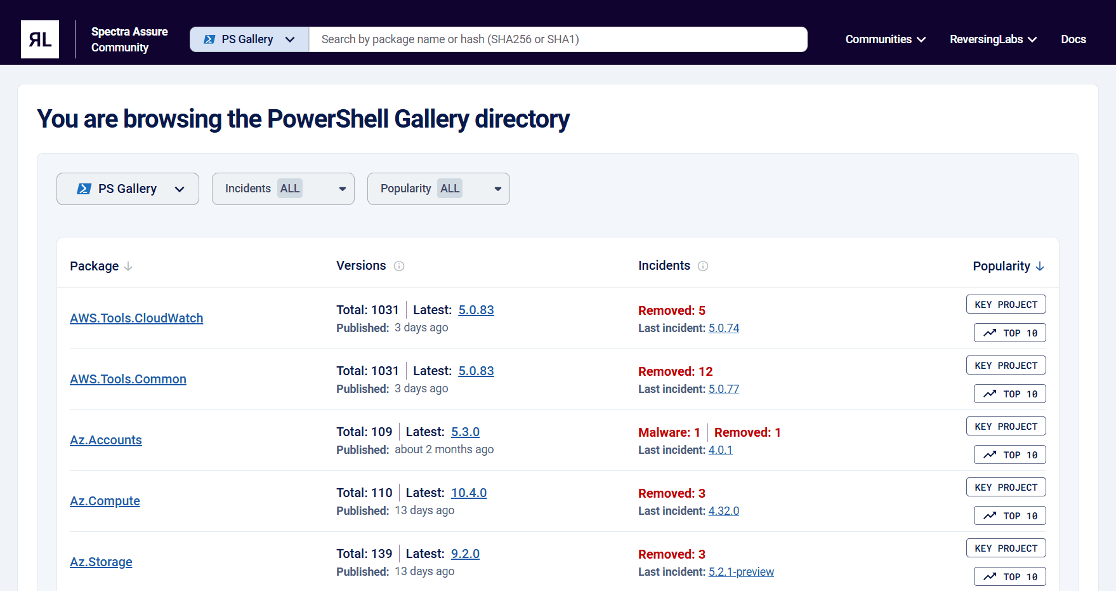Viewport: 1116px width, 591px height.
Task: Open the Az.Accounts package page
Action: (x=106, y=439)
